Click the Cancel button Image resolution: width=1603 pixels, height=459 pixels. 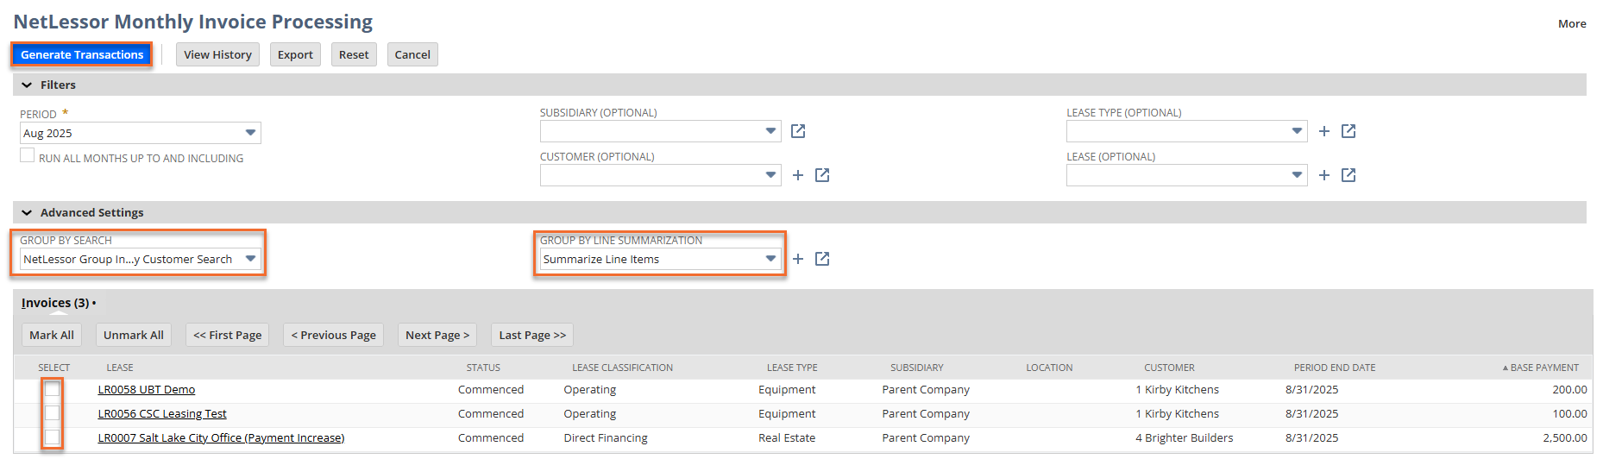pyautogui.click(x=412, y=54)
